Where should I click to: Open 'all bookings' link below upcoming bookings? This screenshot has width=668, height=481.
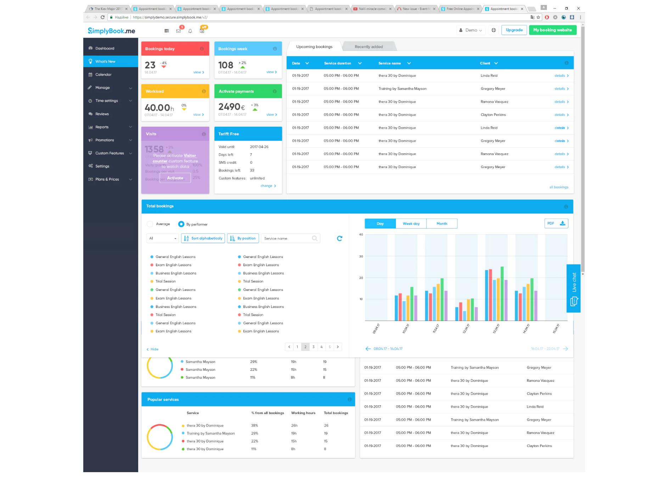pos(558,187)
